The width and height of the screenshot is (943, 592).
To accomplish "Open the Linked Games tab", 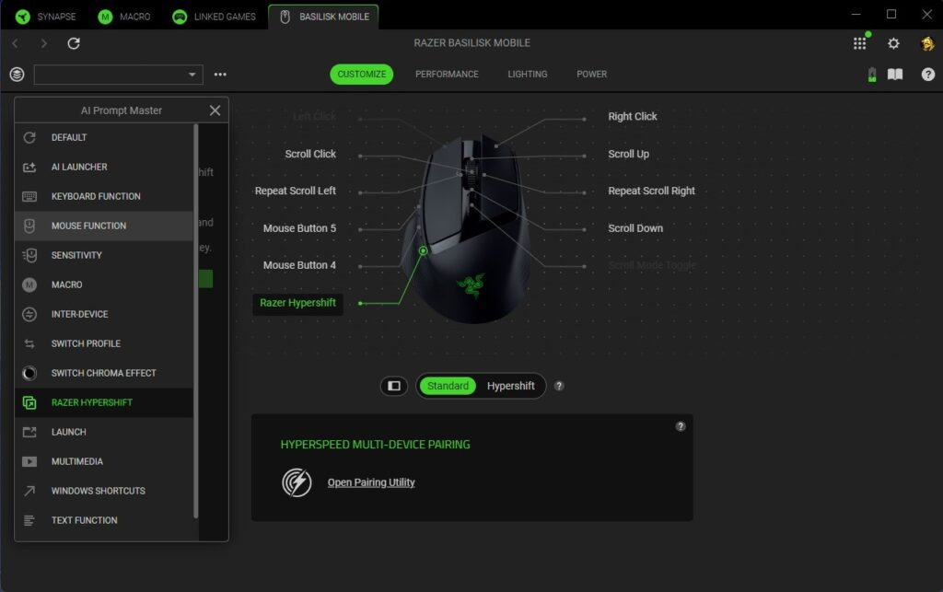I will pos(214,17).
